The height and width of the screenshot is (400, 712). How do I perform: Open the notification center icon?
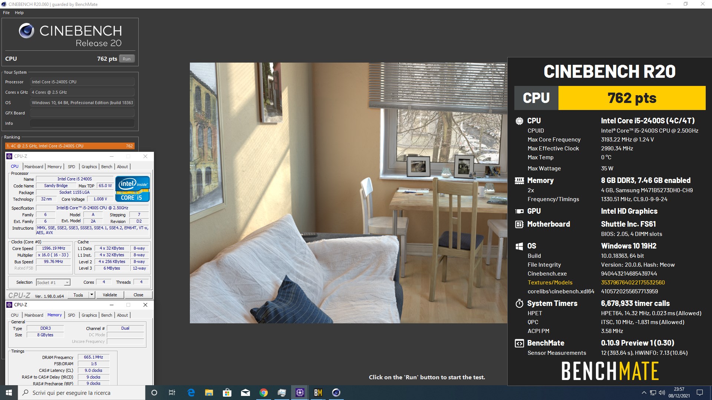[x=700, y=393]
